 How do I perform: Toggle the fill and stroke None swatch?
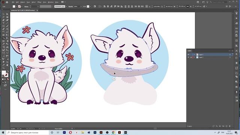coord(8,79)
